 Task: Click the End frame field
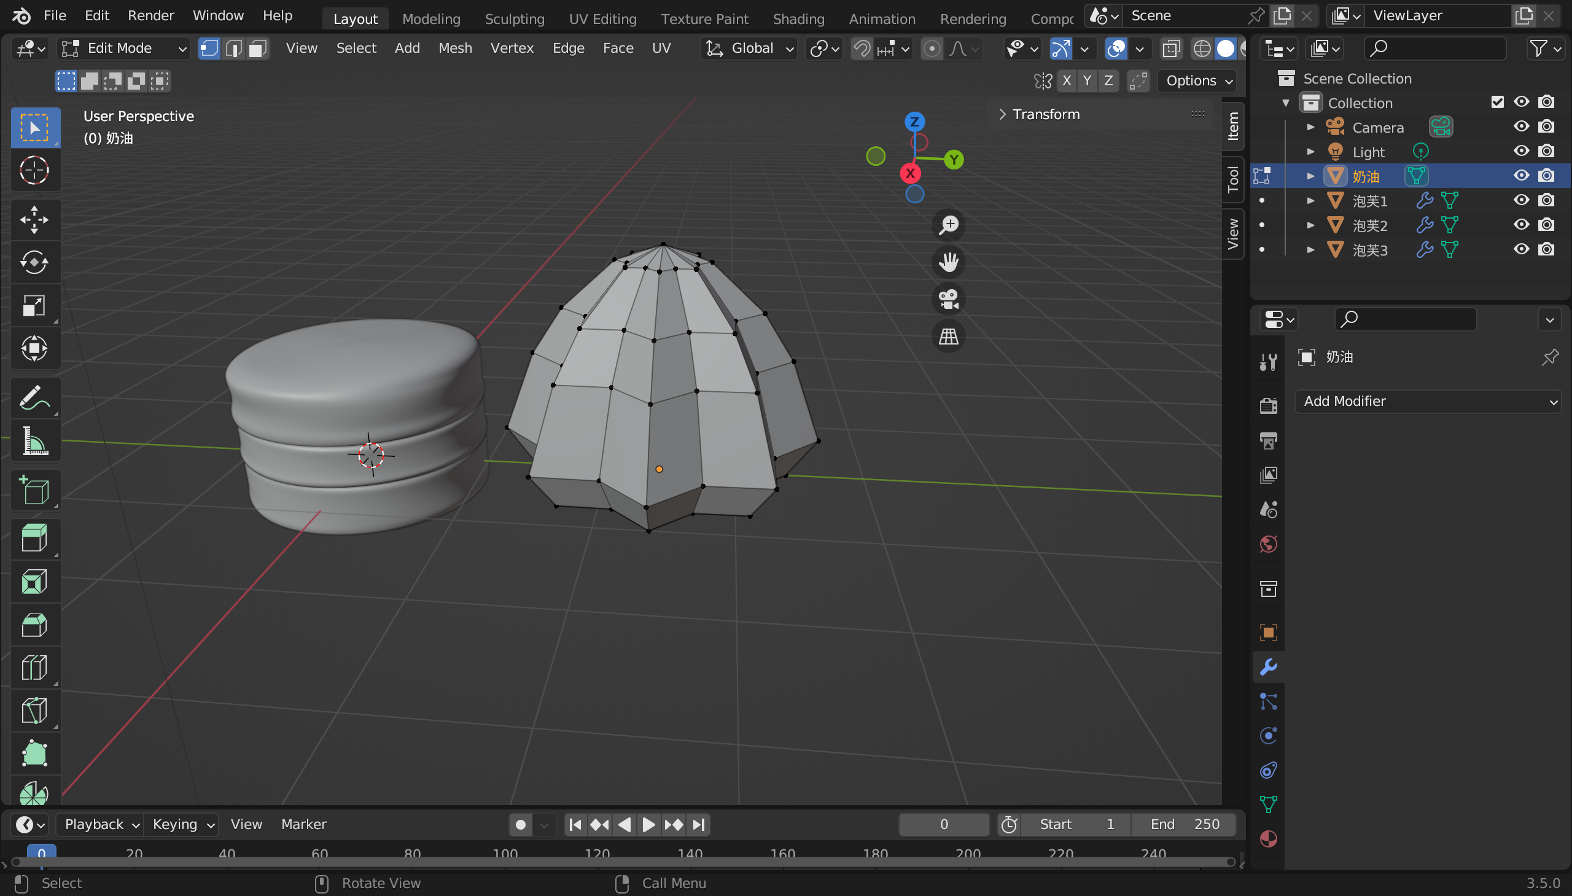(1184, 824)
